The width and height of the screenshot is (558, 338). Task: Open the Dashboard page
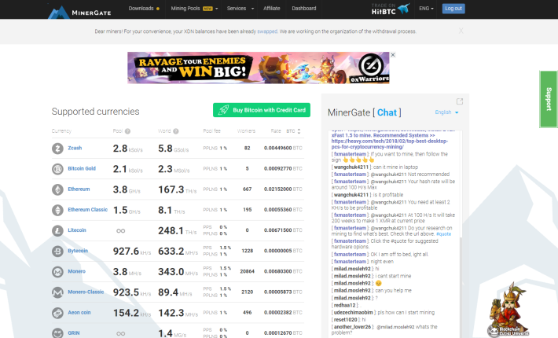click(304, 9)
